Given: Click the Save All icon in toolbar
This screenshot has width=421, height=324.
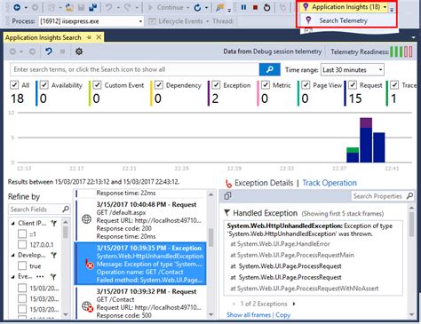Looking at the screenshot, I should (93, 7).
